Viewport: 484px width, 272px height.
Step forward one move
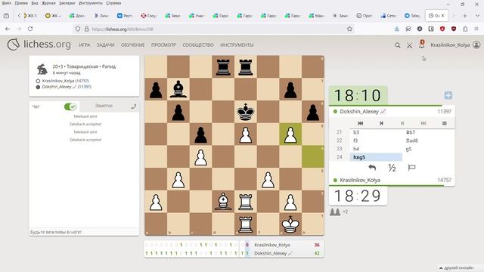(402, 123)
